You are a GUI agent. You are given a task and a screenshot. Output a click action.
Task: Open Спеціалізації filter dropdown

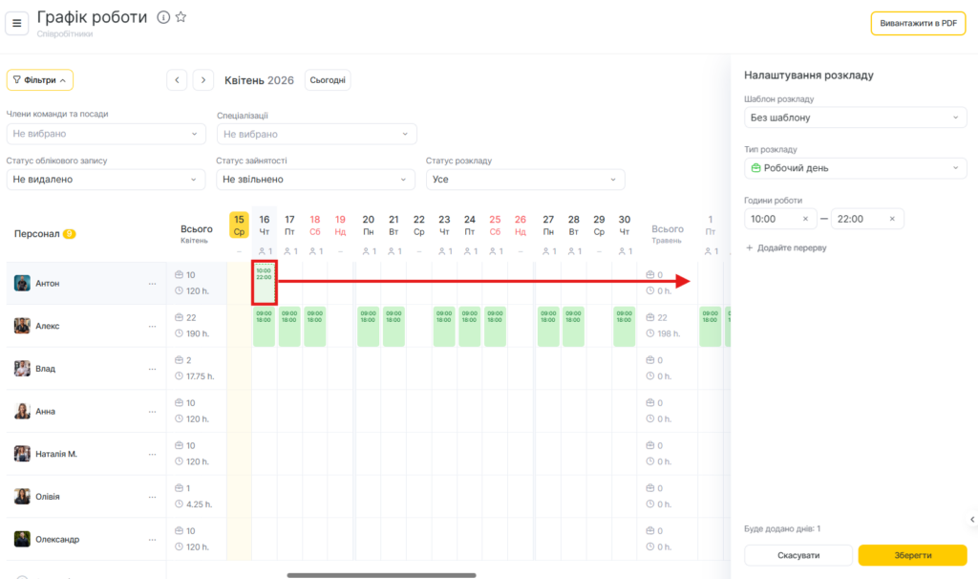pyautogui.click(x=316, y=135)
